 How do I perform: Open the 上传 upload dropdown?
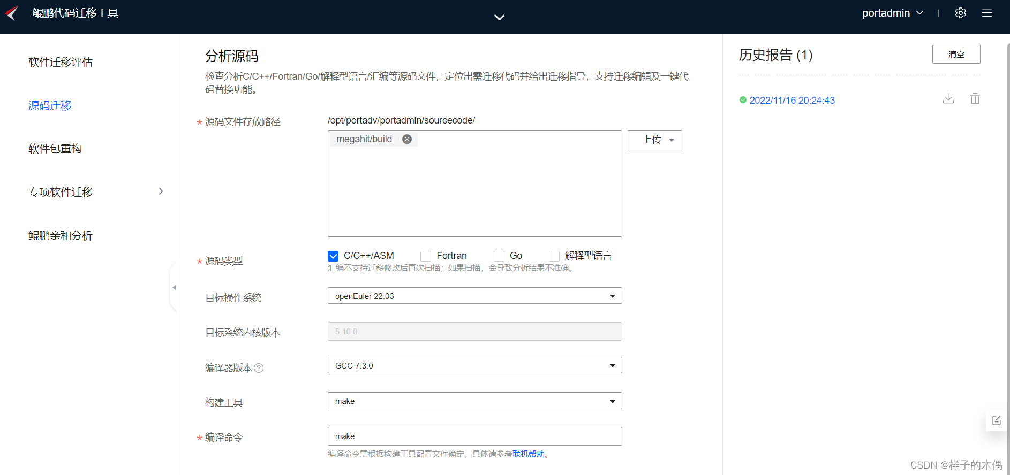coord(655,140)
